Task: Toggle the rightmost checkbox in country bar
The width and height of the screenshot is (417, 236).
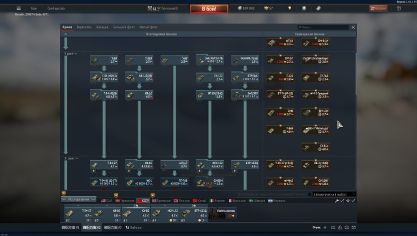Action: pos(353,201)
